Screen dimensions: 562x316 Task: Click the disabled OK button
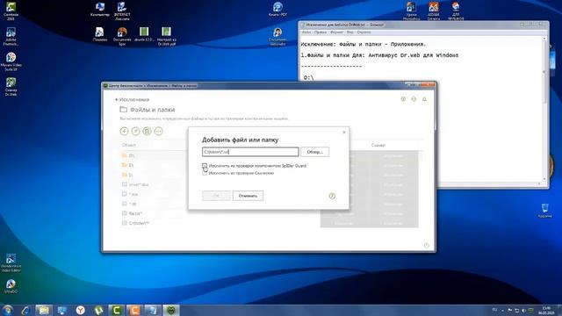217,196
